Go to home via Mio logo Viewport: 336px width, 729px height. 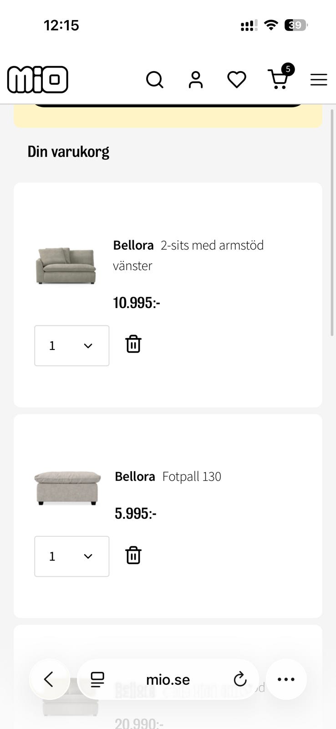[38, 80]
